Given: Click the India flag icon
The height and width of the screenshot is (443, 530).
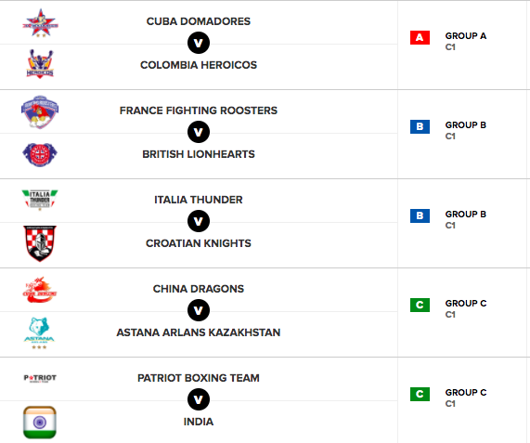Looking at the screenshot, I should [x=40, y=423].
